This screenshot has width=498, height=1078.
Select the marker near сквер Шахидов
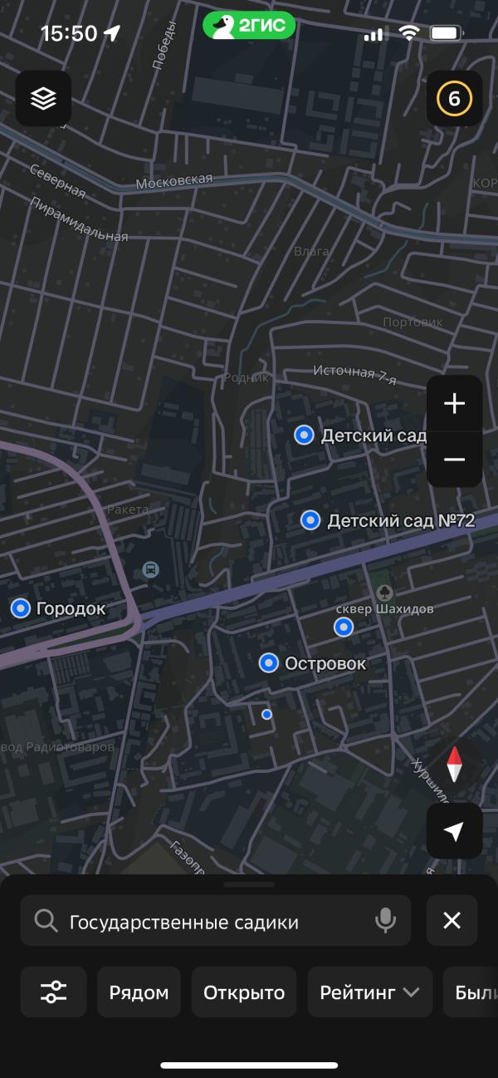click(344, 628)
